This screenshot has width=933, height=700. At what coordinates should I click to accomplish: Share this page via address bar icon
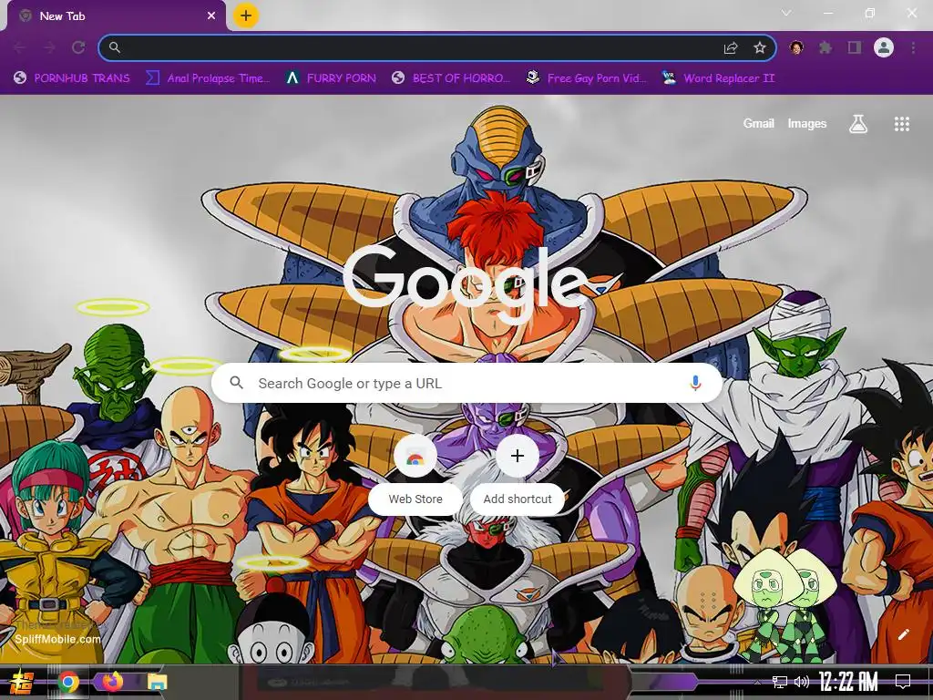coord(731,47)
